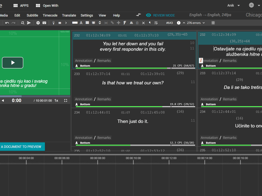The width and height of the screenshot is (262, 196).
Task: Open the APPS grid menu
Action: [21, 5]
